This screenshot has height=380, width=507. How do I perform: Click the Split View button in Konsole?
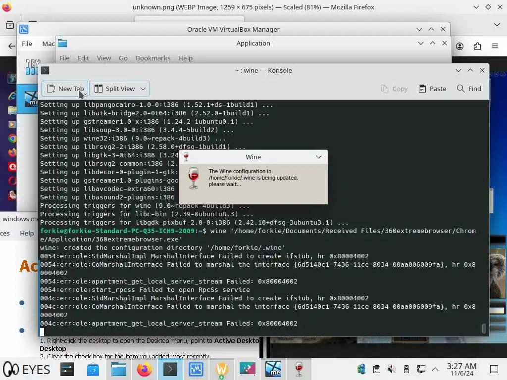tap(115, 89)
